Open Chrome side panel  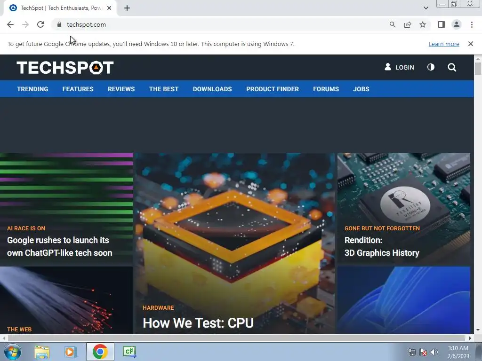click(442, 24)
